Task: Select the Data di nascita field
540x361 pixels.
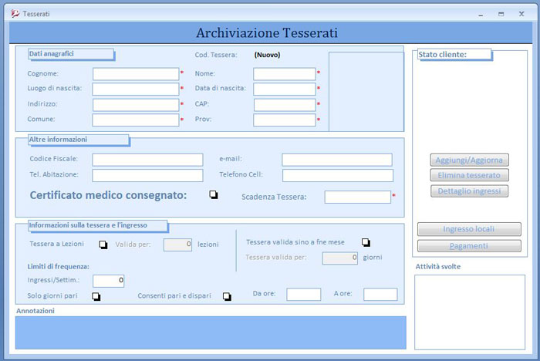Action: (284, 89)
